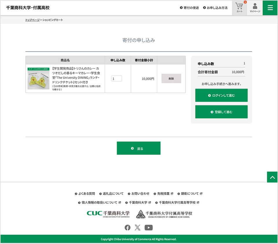Open お申し込み方法 in header

(215, 8)
